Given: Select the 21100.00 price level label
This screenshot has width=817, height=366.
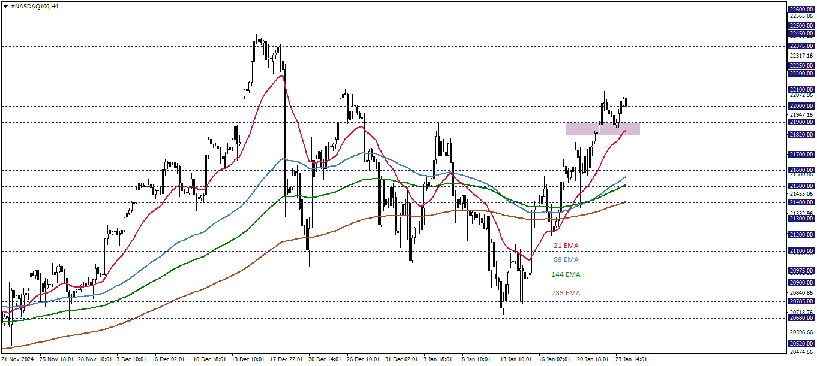Looking at the screenshot, I should pyautogui.click(x=801, y=251).
